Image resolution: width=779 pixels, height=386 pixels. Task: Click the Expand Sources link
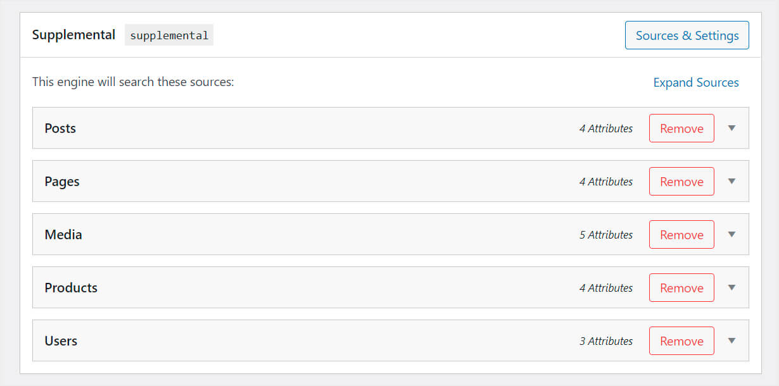(x=695, y=83)
